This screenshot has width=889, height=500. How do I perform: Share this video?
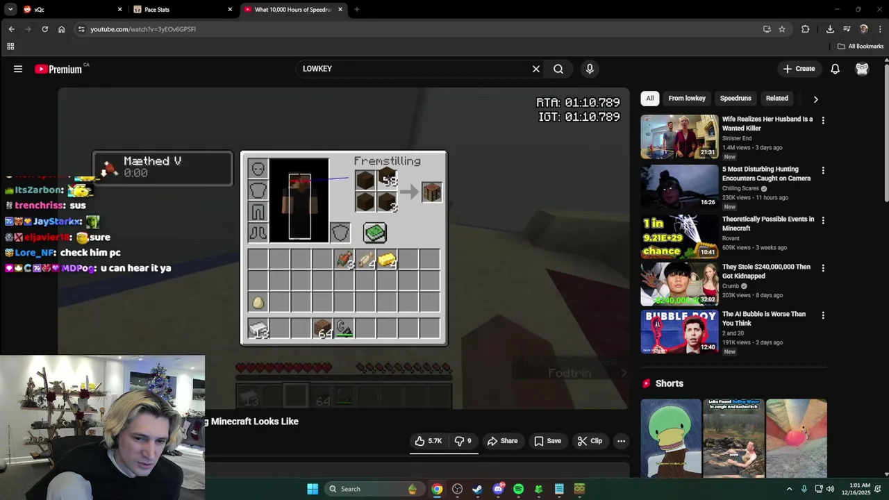pos(502,441)
